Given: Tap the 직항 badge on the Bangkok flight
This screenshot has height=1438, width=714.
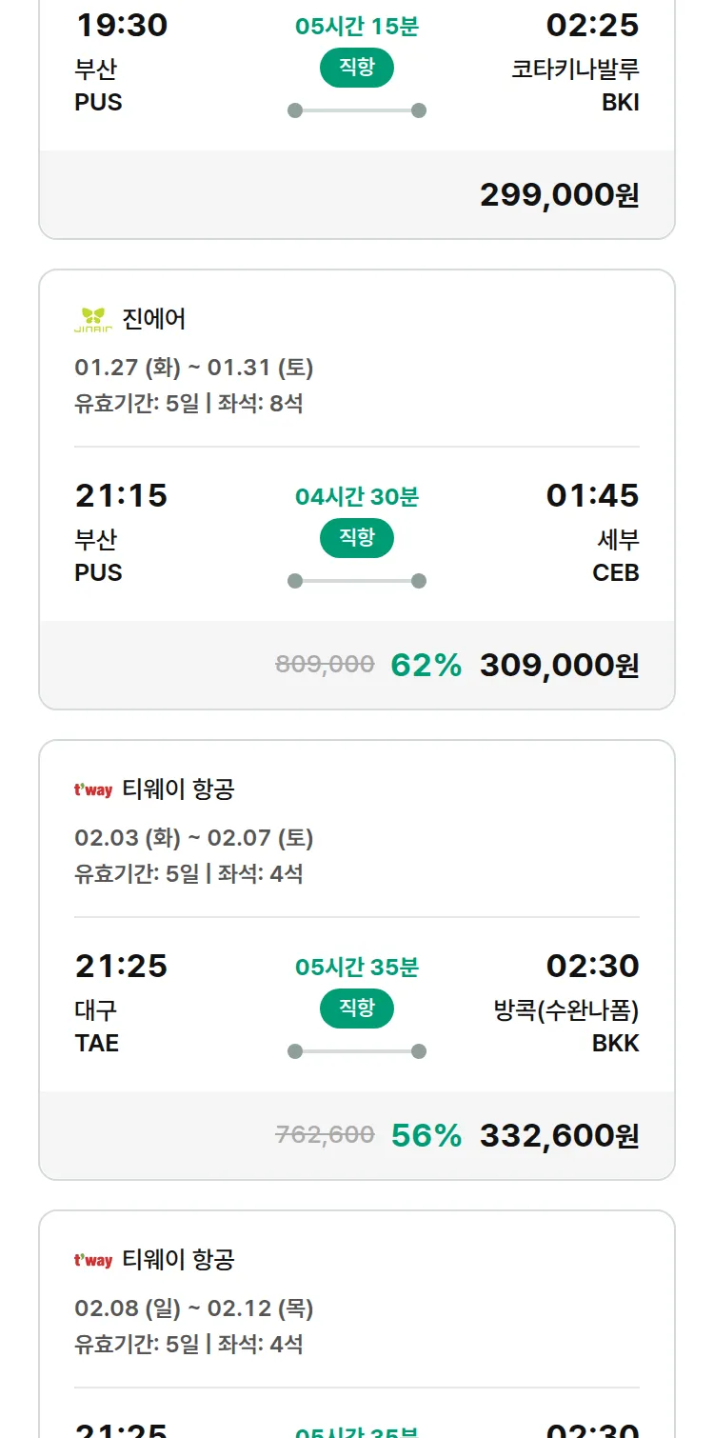Looking at the screenshot, I should [357, 1009].
